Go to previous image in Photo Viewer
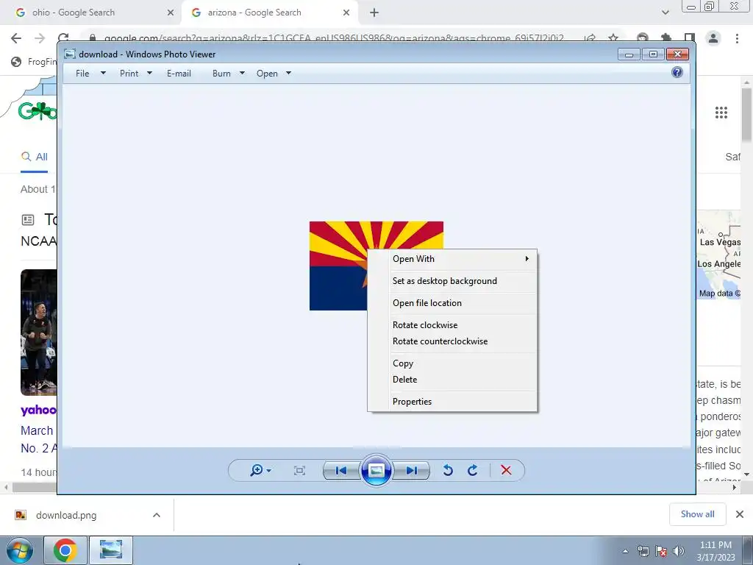 pyautogui.click(x=341, y=470)
